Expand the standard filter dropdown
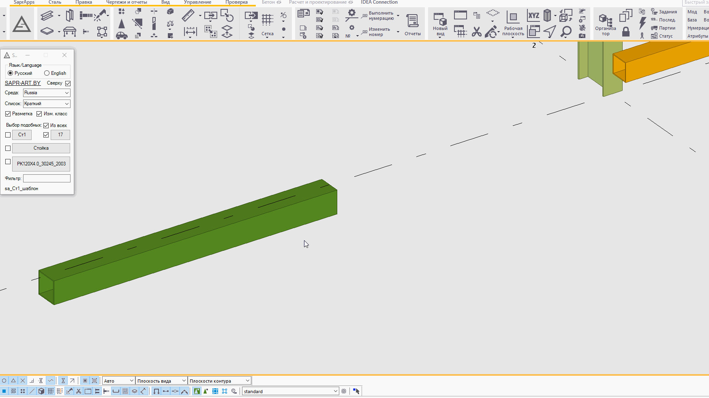This screenshot has height=398, width=709. click(x=335, y=391)
